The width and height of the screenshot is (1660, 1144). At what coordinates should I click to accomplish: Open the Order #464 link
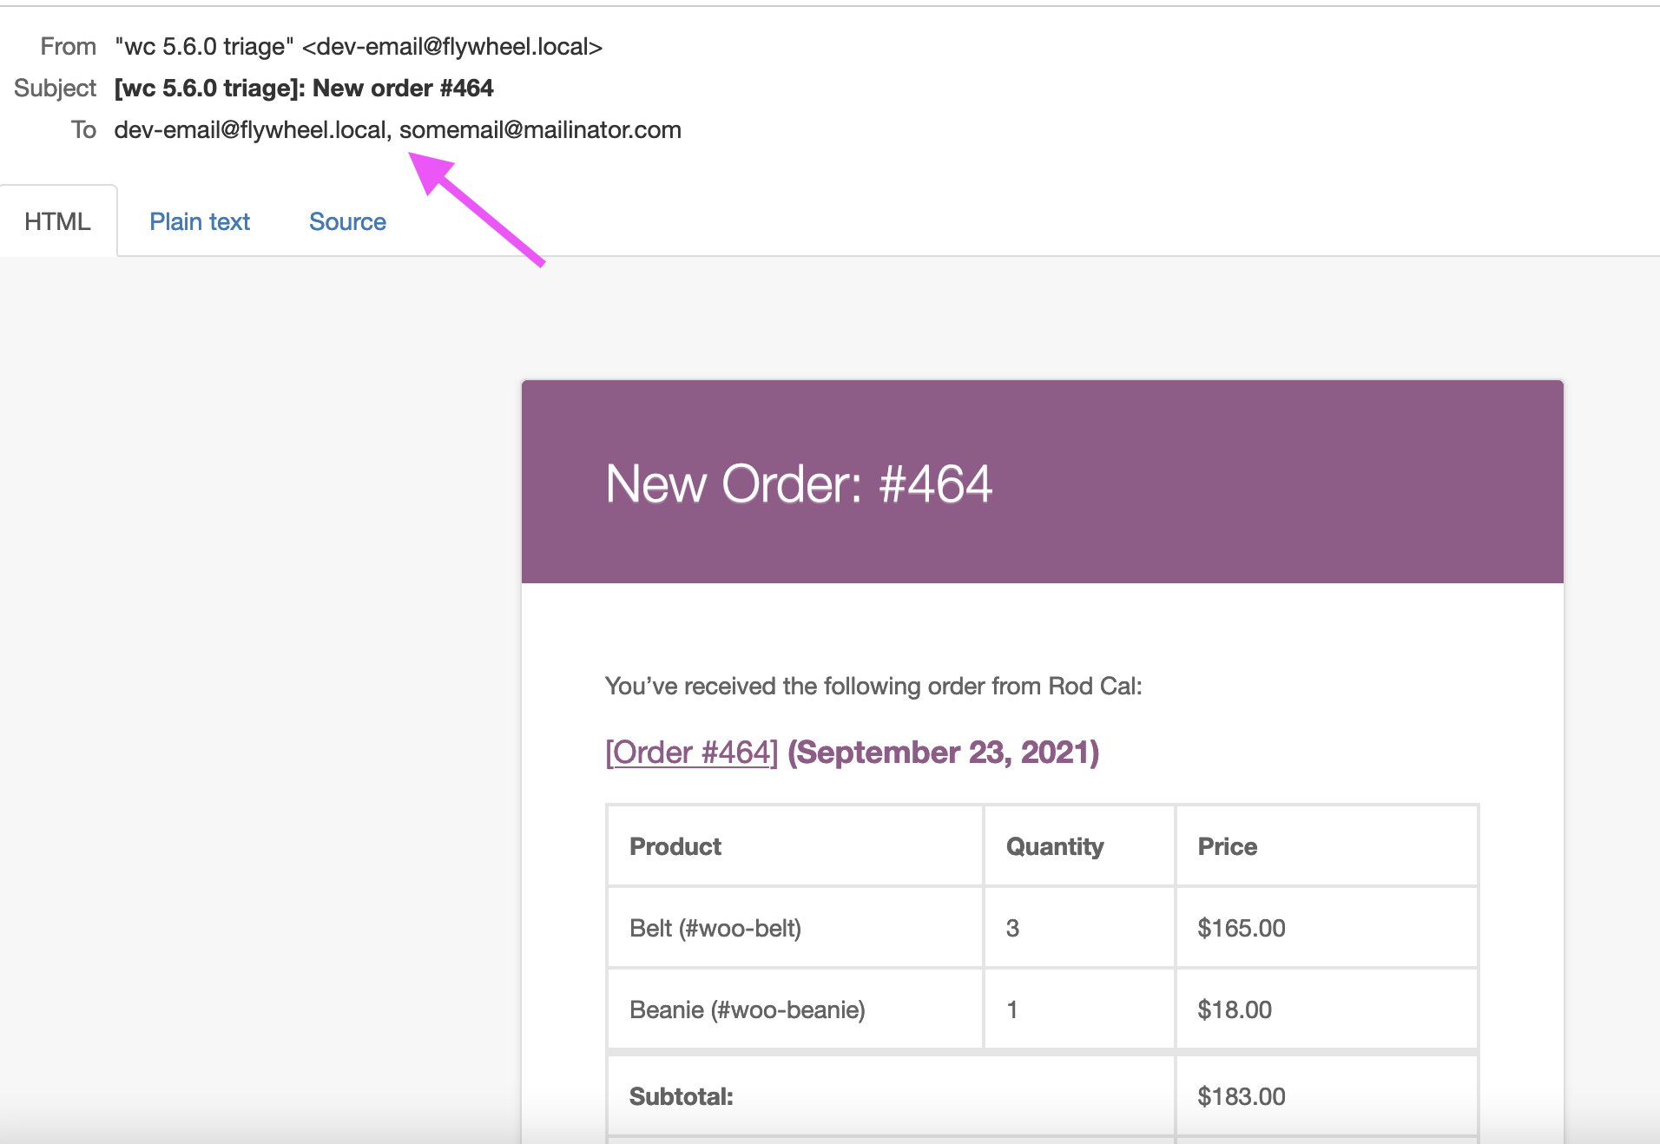pos(690,752)
